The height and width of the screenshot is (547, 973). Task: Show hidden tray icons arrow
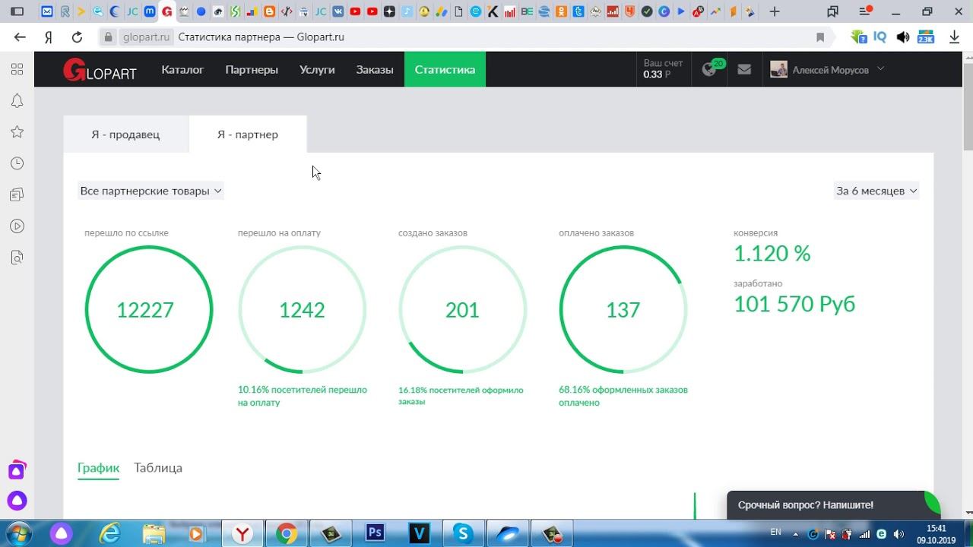click(x=797, y=533)
